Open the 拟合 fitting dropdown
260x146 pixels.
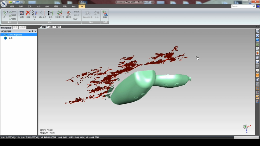point(76,19)
